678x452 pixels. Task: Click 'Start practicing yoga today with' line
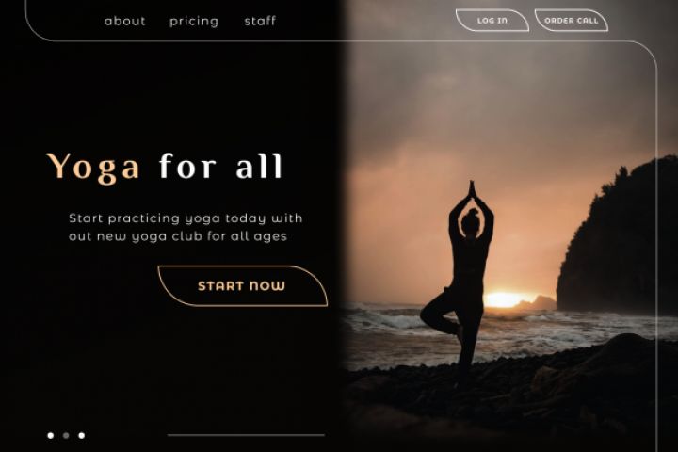pyautogui.click(x=186, y=218)
